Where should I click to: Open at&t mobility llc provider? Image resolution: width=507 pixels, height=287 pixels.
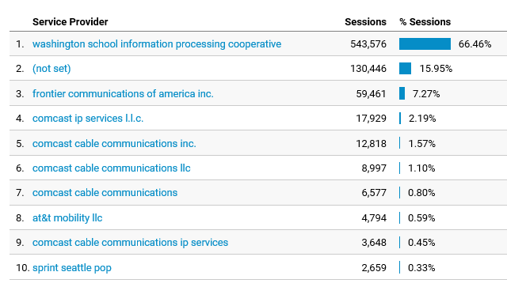(x=67, y=218)
